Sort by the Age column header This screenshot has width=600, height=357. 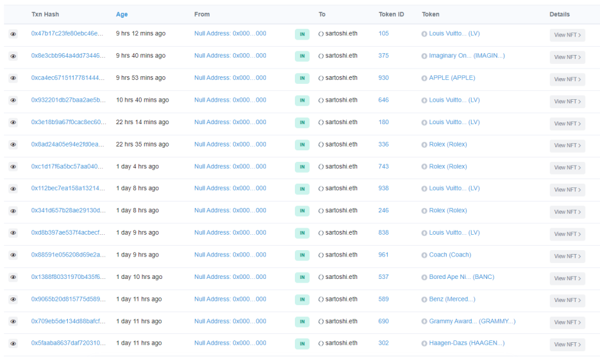122,14
